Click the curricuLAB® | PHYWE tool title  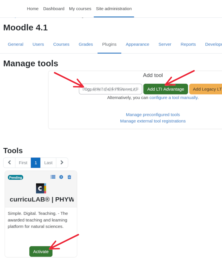point(42,199)
